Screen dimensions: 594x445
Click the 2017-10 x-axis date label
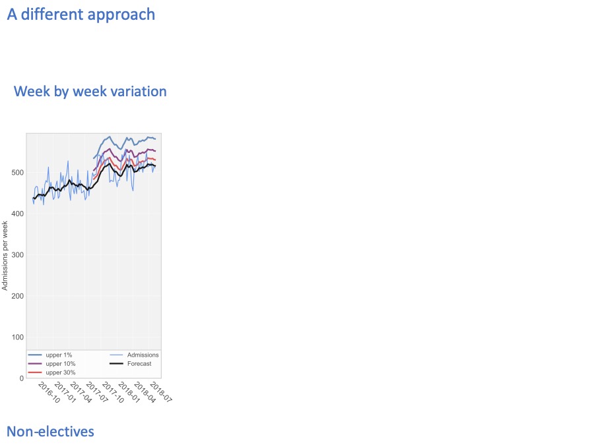113,392
